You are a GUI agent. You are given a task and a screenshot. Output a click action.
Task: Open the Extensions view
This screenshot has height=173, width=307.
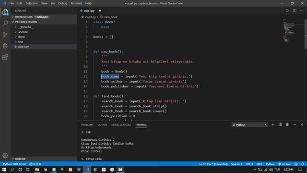5,57
